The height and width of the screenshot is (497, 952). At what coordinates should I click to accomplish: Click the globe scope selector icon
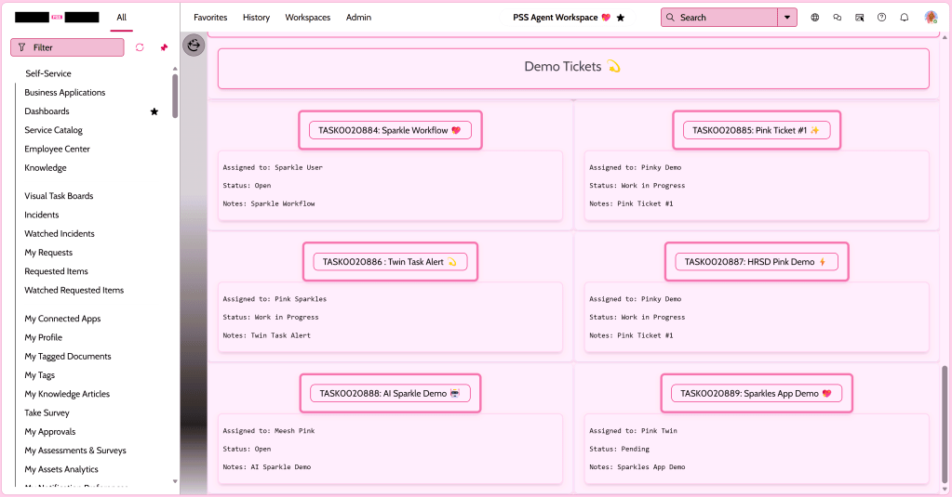(815, 18)
